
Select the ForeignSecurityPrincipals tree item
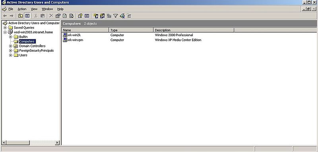click(37, 50)
